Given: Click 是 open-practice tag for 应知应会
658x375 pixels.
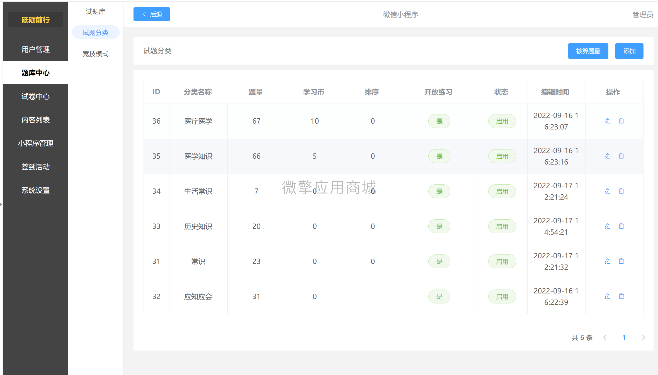Looking at the screenshot, I should click(x=439, y=296).
